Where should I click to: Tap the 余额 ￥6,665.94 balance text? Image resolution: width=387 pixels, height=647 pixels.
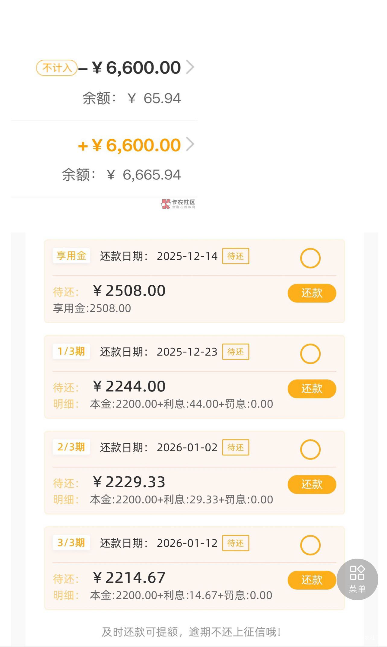tap(122, 175)
